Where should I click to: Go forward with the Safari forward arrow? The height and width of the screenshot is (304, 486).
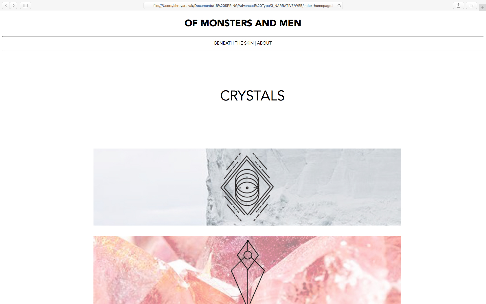[13, 6]
